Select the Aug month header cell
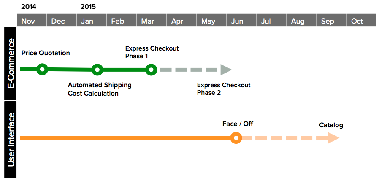 [x=302, y=20]
